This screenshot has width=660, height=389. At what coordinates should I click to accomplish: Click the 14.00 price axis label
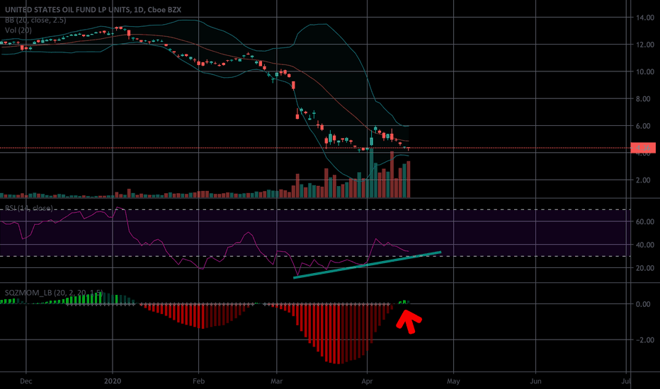tap(645, 18)
